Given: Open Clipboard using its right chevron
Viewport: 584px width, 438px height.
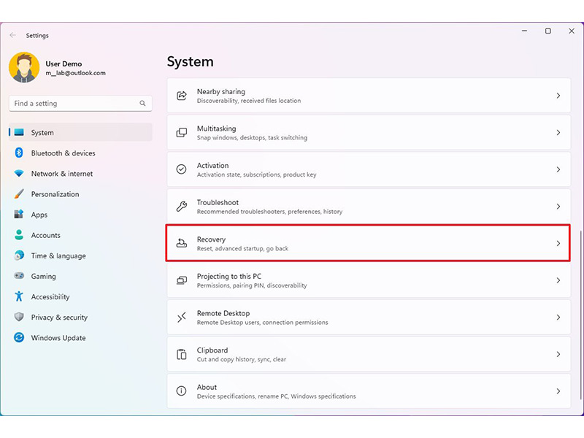Looking at the screenshot, I should coord(558,354).
